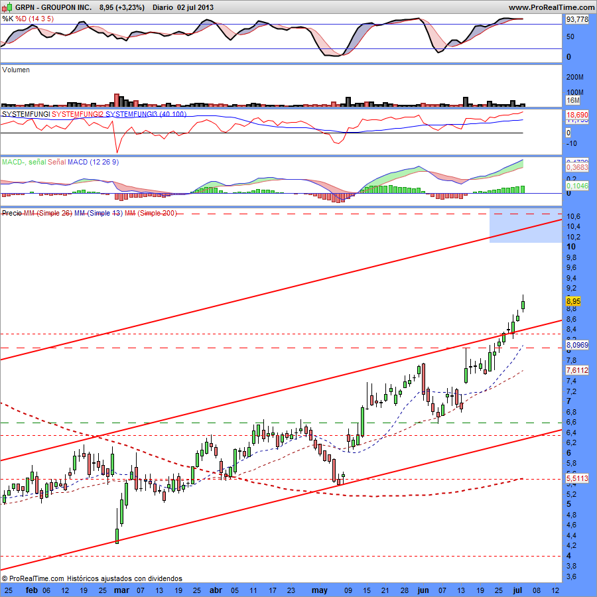Click the blue shaded target zone rectangle

click(525, 226)
